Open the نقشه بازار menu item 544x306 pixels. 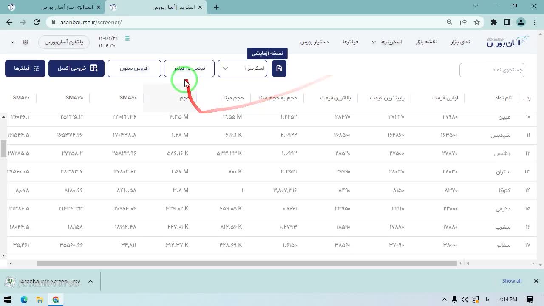coord(426,42)
